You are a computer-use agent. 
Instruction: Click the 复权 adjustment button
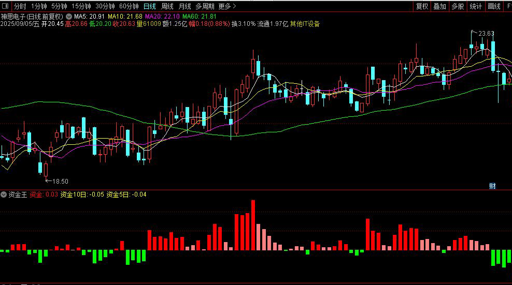tap(422, 6)
